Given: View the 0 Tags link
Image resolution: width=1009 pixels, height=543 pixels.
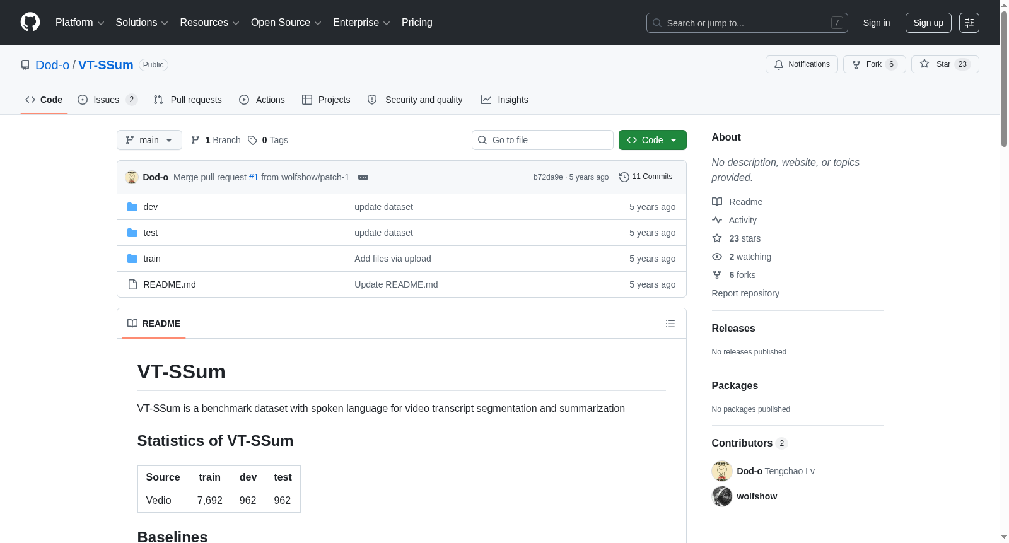Looking at the screenshot, I should [268, 140].
